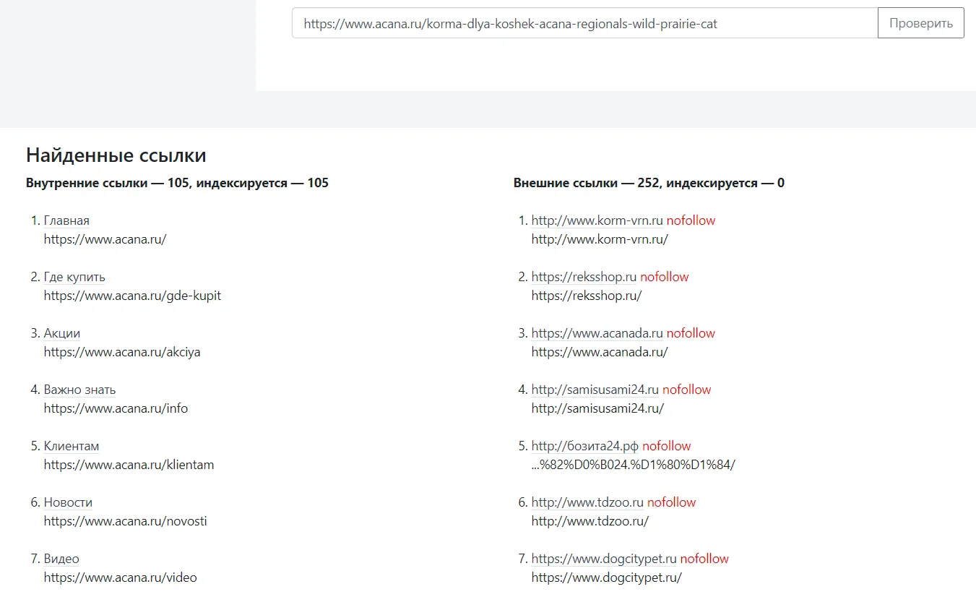Open the Главная internal link
The height and width of the screenshot is (597, 976).
66,220
